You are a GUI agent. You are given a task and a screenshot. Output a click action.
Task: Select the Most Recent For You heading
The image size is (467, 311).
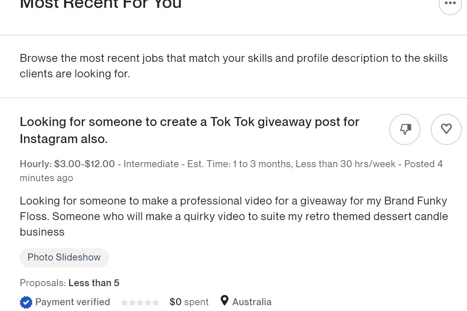(100, 4)
